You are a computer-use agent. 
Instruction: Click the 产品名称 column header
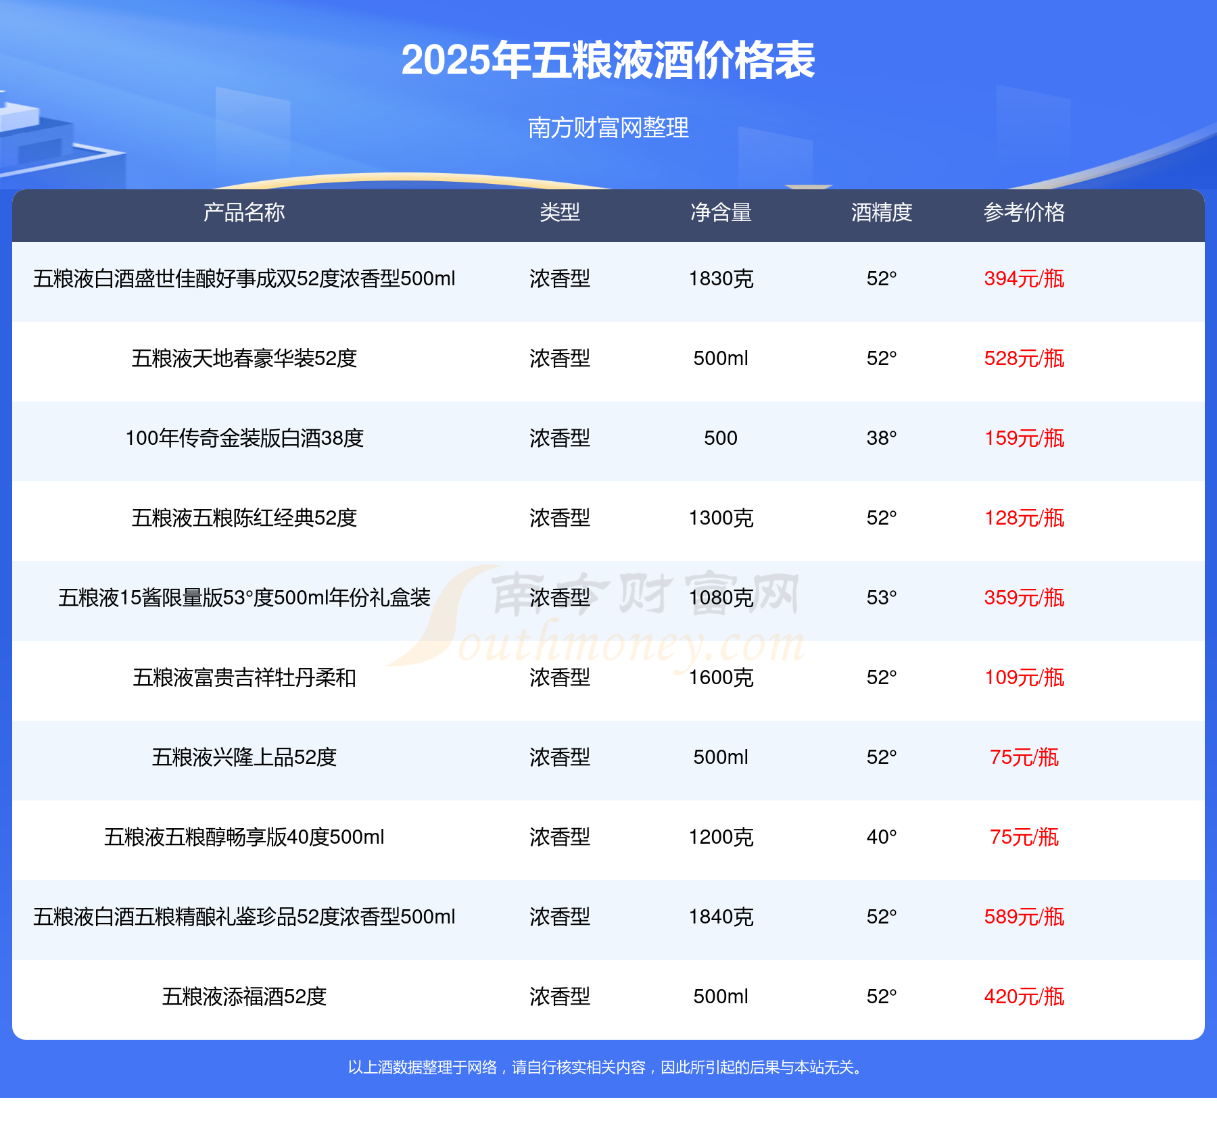point(244,212)
